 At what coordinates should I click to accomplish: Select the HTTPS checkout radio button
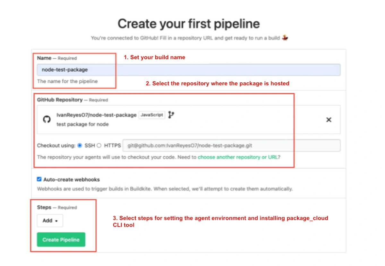pos(99,145)
